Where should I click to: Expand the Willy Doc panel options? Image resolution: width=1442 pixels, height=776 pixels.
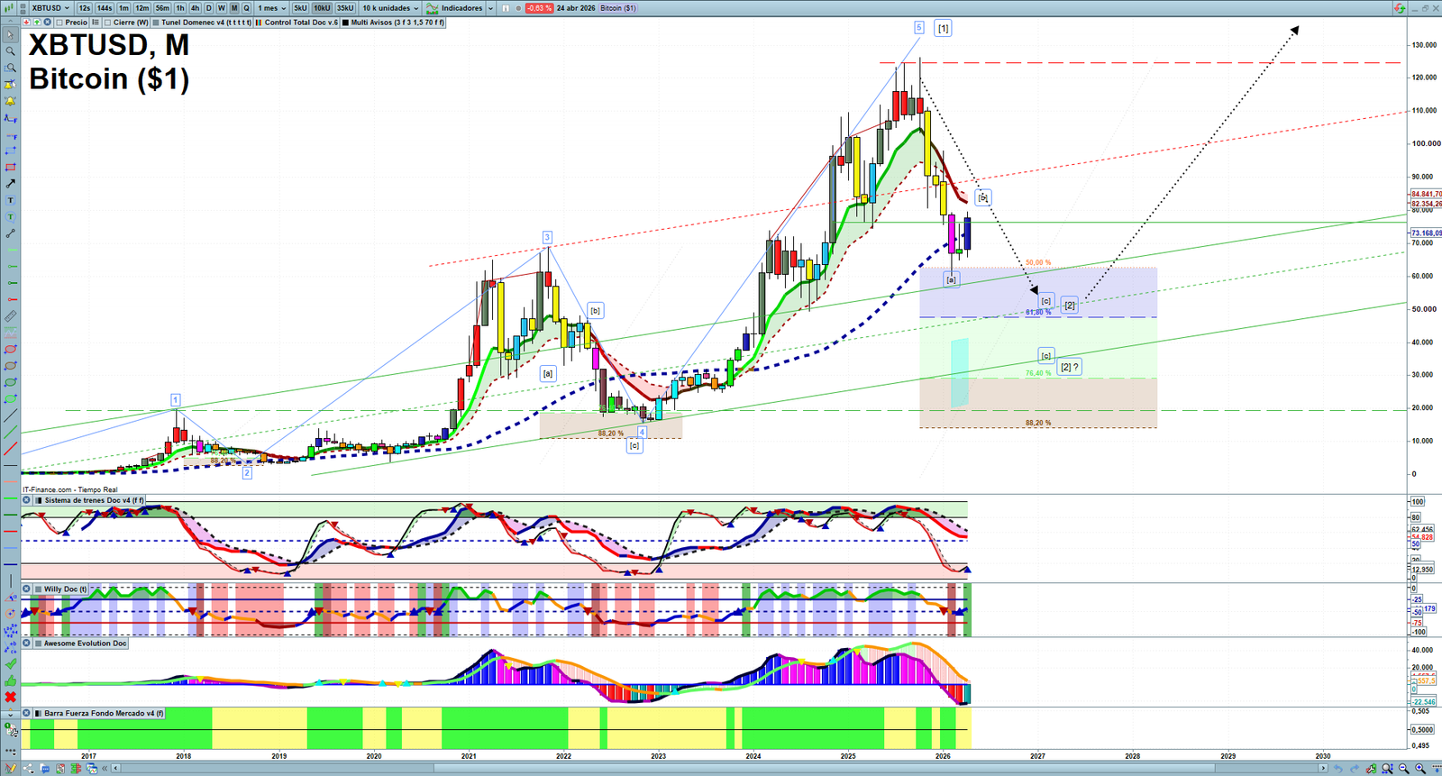pos(37,589)
